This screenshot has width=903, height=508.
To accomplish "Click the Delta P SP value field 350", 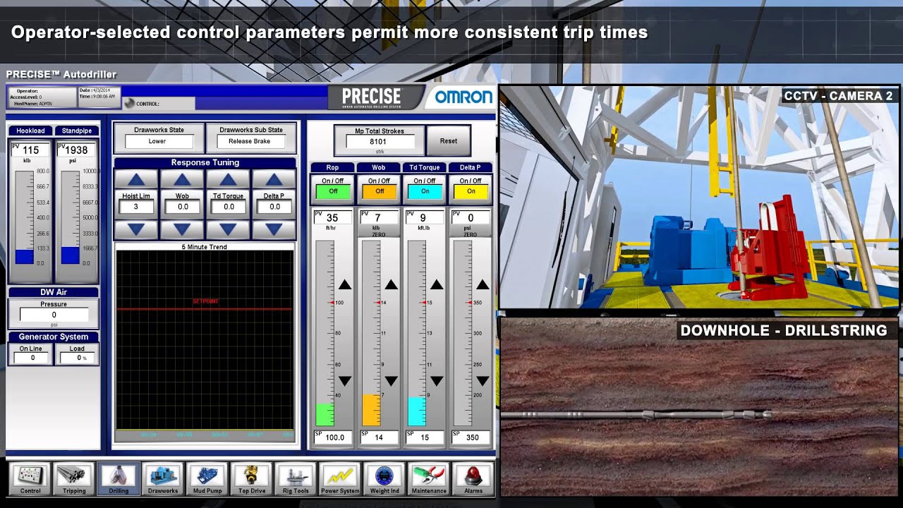I will [471, 437].
